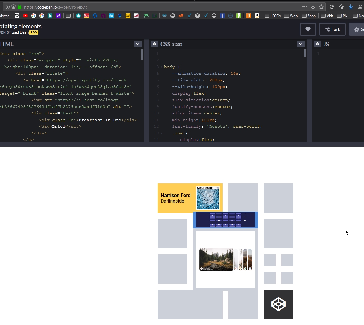This screenshot has height=325, width=364.
Task: Click the heart icon to love this pen
Action: [x=308, y=29]
